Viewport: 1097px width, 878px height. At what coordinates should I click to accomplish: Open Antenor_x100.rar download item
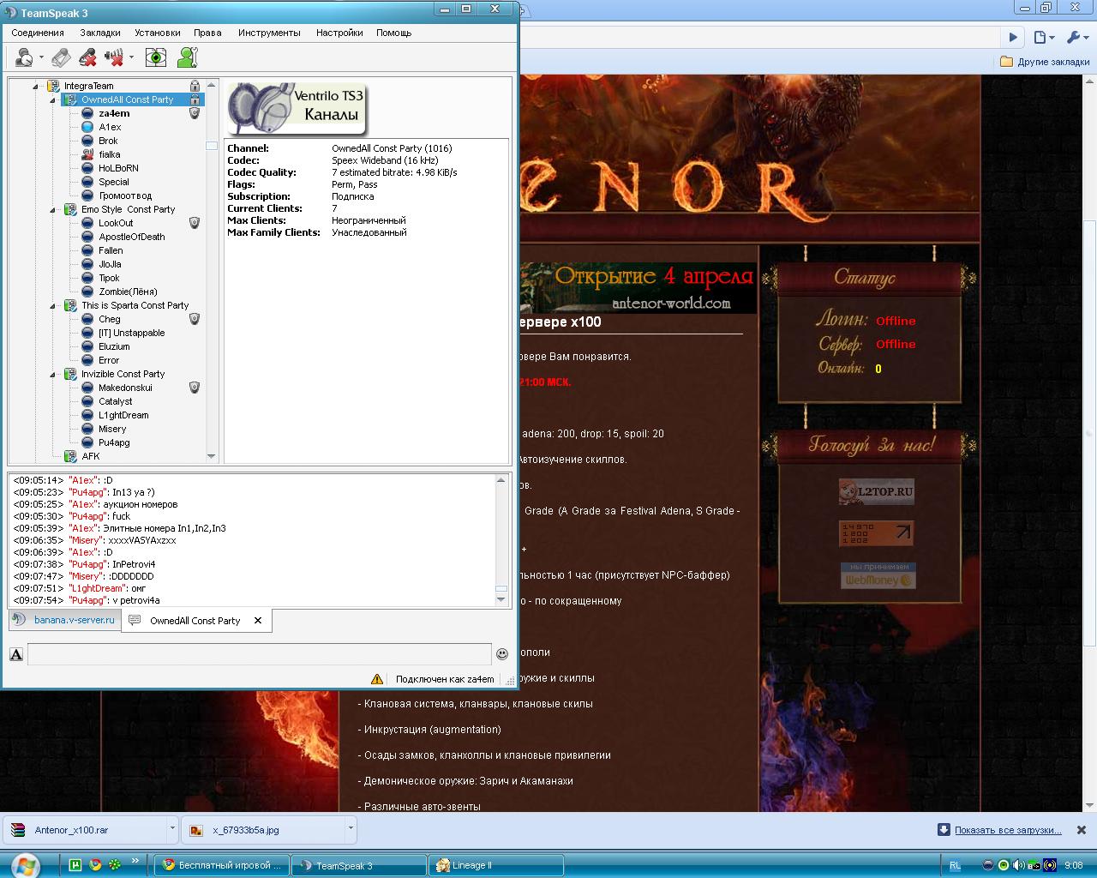tap(86, 830)
